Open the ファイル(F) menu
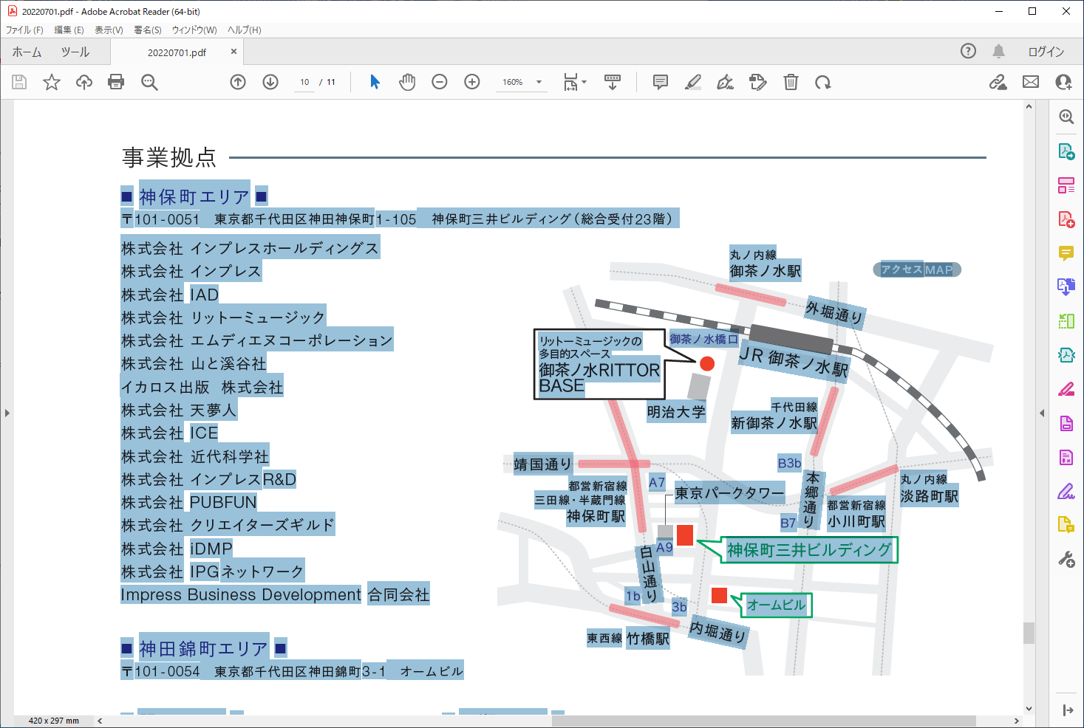The height and width of the screenshot is (728, 1084). tap(24, 30)
